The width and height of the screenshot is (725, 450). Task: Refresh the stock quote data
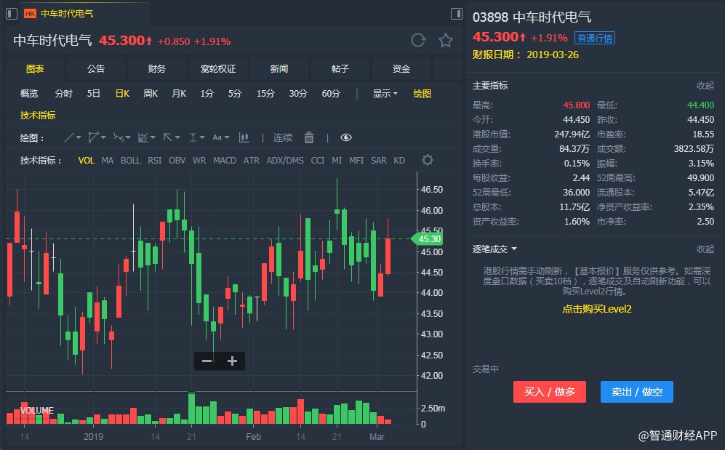418,40
